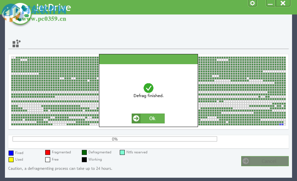This screenshot has width=297, height=181.
Task: Click the 24 hours caution text
Action: click(60, 168)
